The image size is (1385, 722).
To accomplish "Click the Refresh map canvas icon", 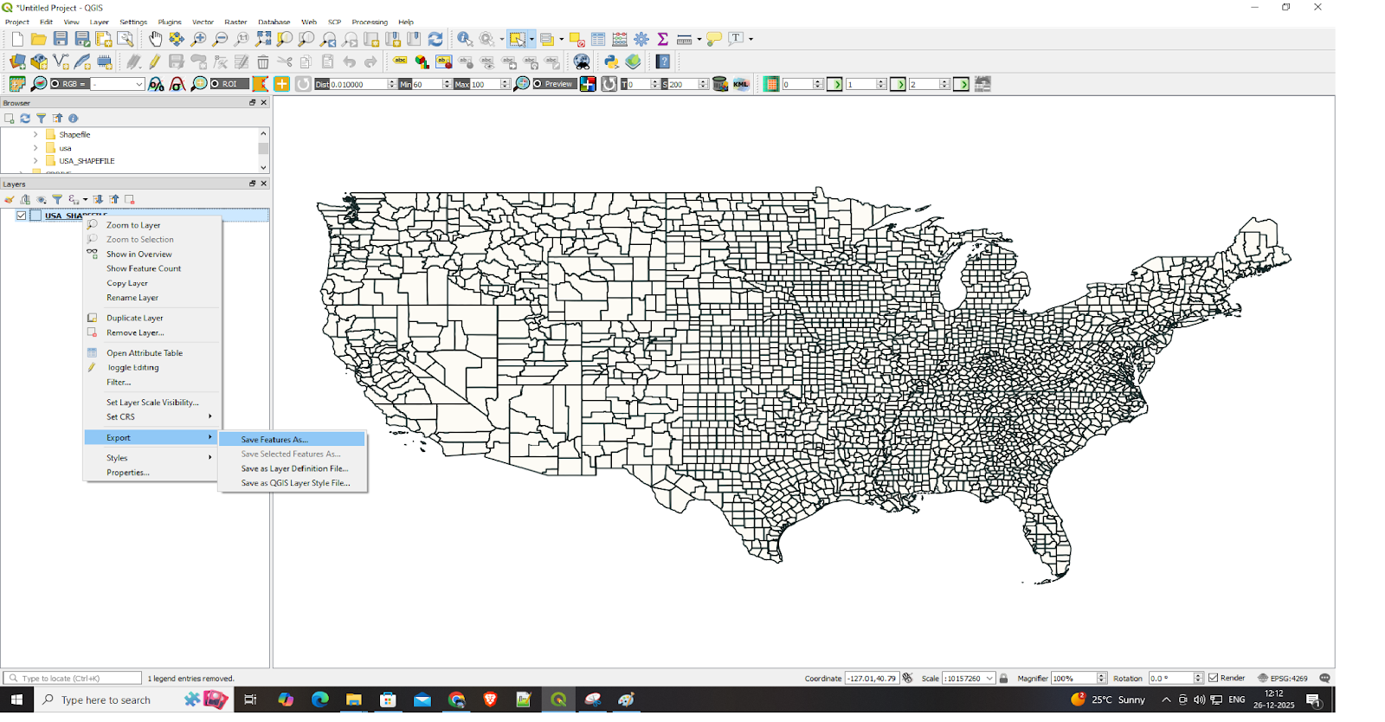I will (435, 39).
